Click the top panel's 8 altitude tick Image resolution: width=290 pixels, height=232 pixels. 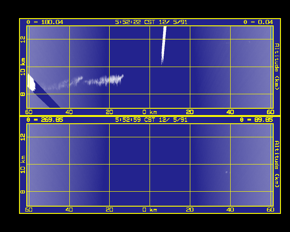tap(23, 94)
